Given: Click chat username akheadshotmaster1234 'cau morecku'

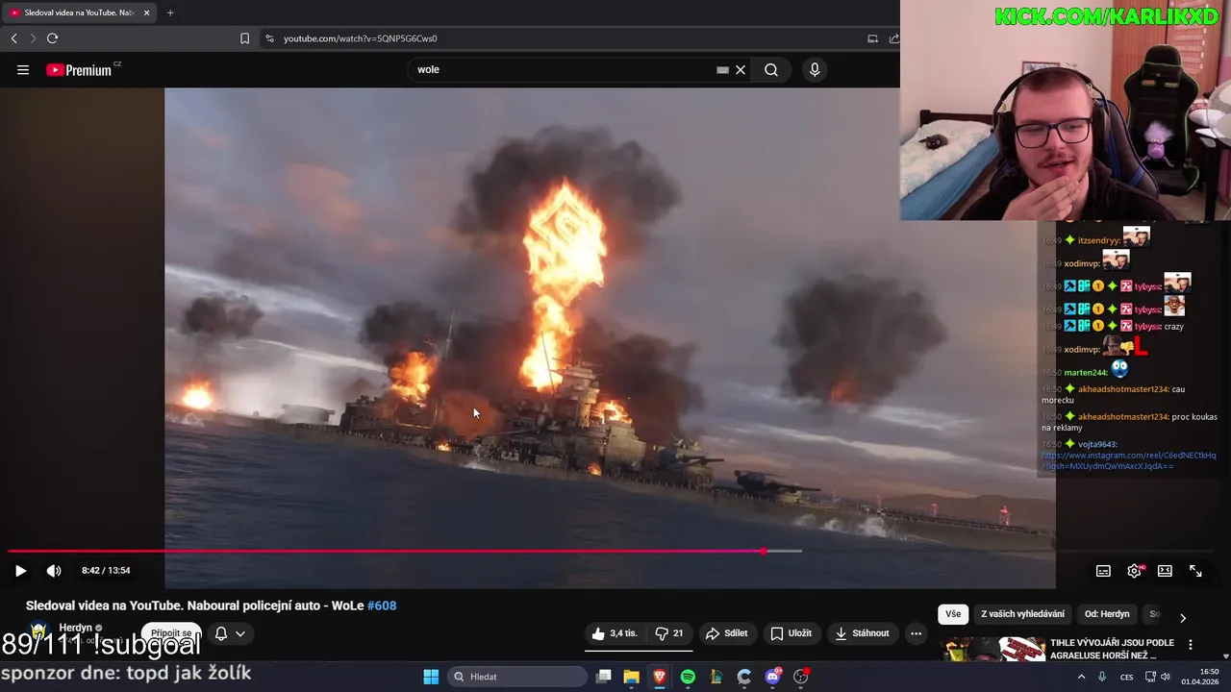Looking at the screenshot, I should (x=1123, y=389).
